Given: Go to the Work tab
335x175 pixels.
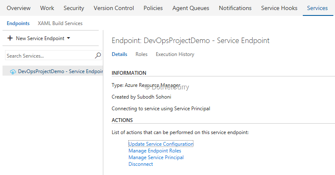Looking at the screenshot, I should [x=47, y=8].
